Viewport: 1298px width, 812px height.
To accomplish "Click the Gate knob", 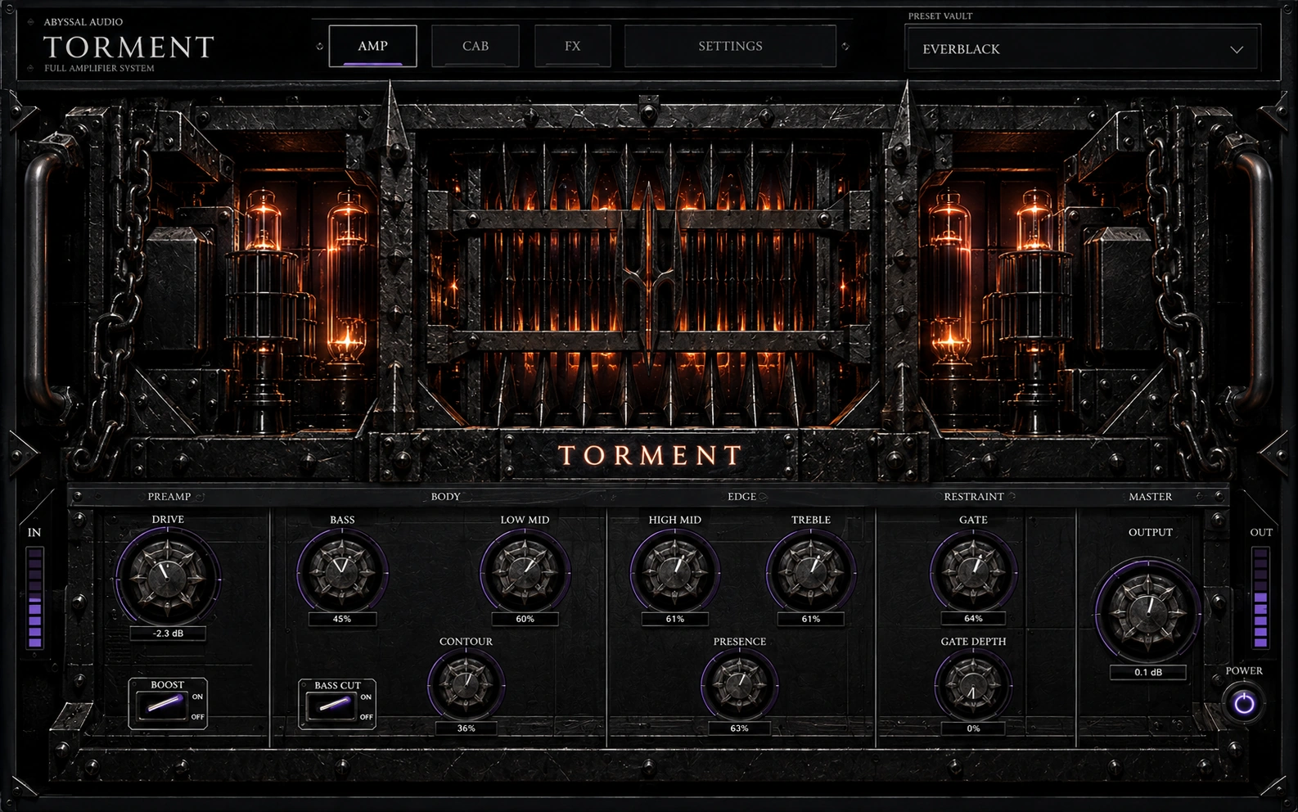I will pyautogui.click(x=973, y=571).
